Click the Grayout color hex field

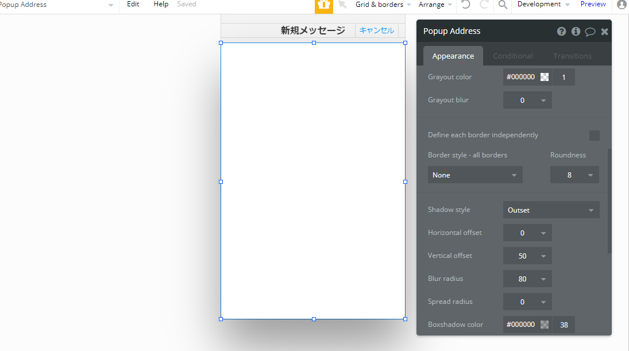(x=520, y=77)
